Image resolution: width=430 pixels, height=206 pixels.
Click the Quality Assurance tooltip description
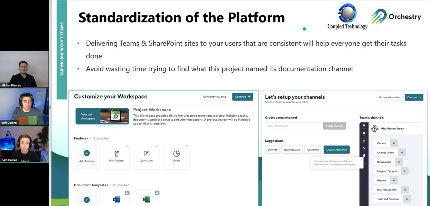335,162
